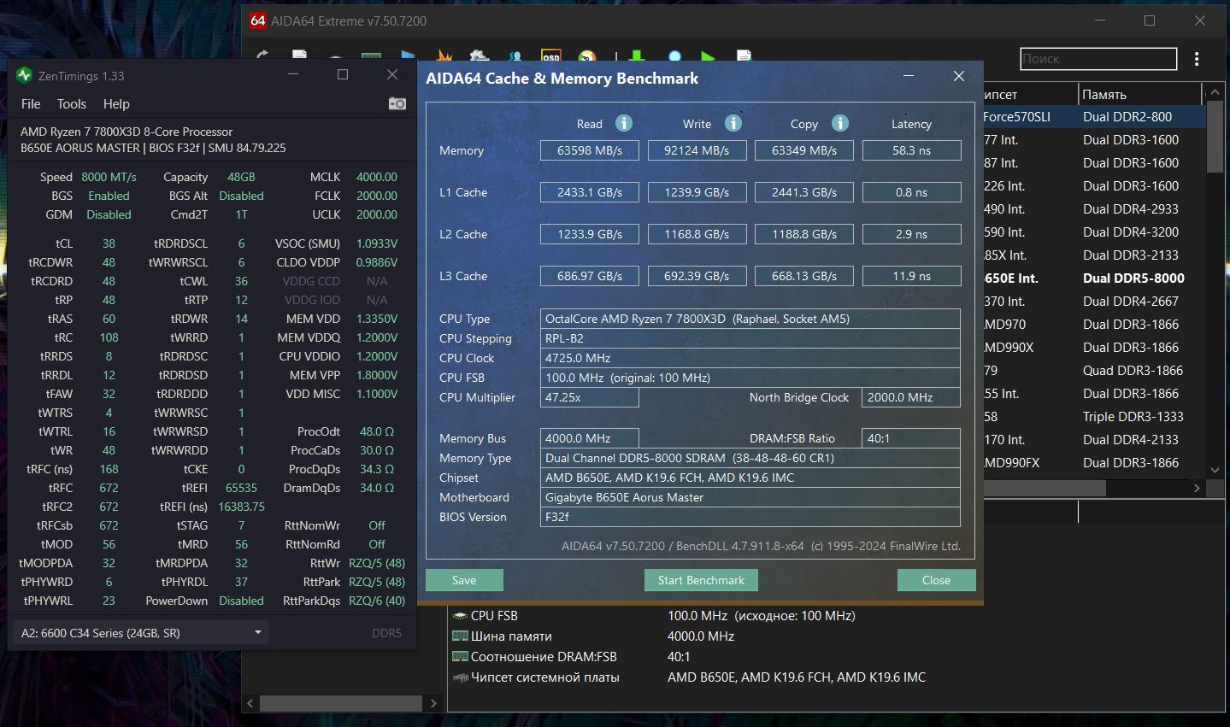Click the ZenTimings title bar app icon
This screenshot has height=727, width=1230.
[x=24, y=76]
